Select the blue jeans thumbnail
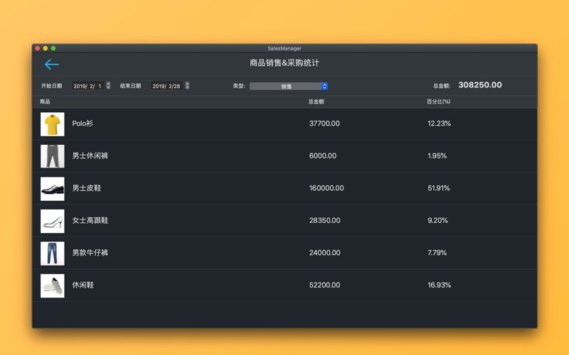The width and height of the screenshot is (569, 355). tap(53, 253)
